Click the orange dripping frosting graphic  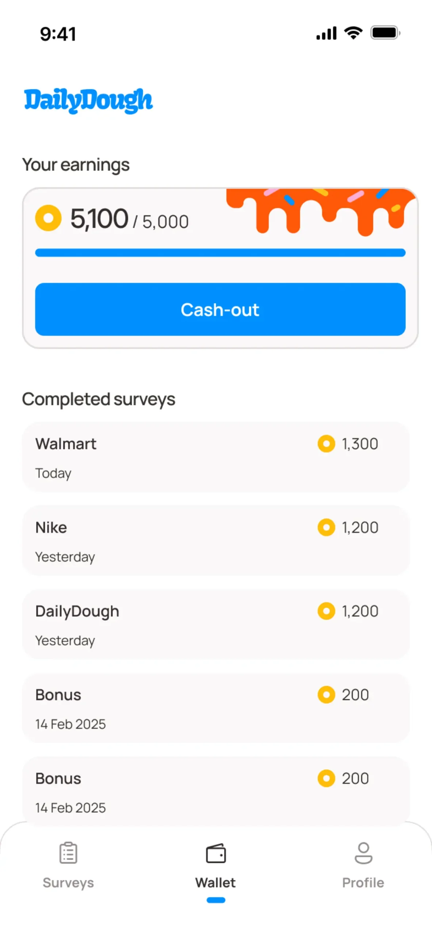[321, 211]
